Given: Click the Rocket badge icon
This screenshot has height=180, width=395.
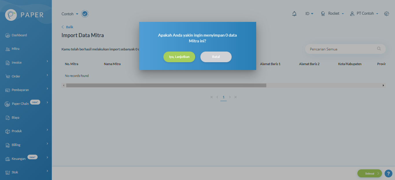Looking at the screenshot, I should [x=323, y=14].
